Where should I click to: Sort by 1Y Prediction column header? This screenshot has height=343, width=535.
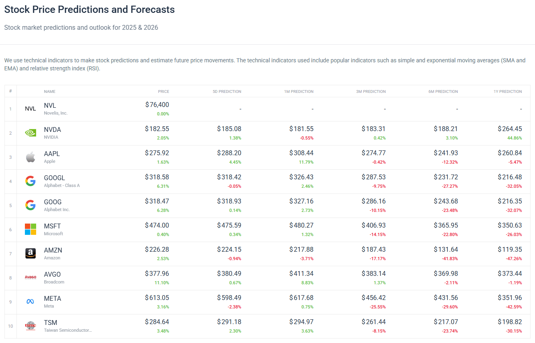point(508,91)
